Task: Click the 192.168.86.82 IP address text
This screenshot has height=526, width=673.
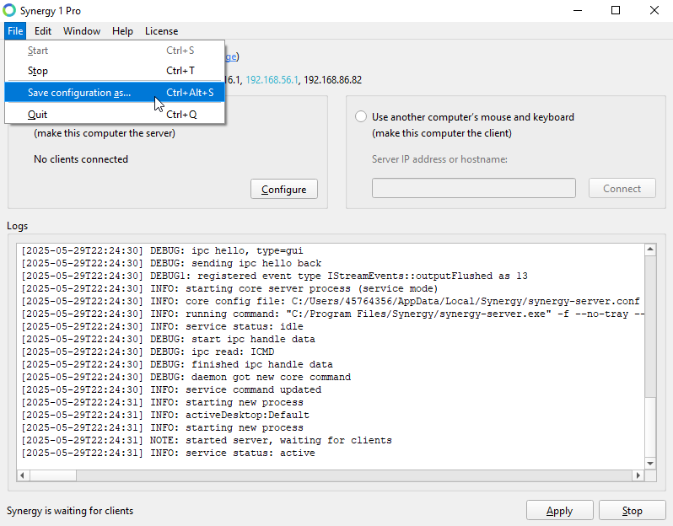Action: pos(332,80)
